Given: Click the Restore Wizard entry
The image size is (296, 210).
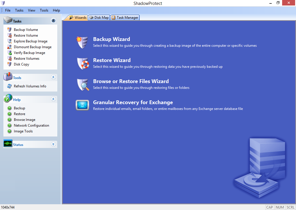Looking at the screenshot, I should pyautogui.click(x=112, y=60).
